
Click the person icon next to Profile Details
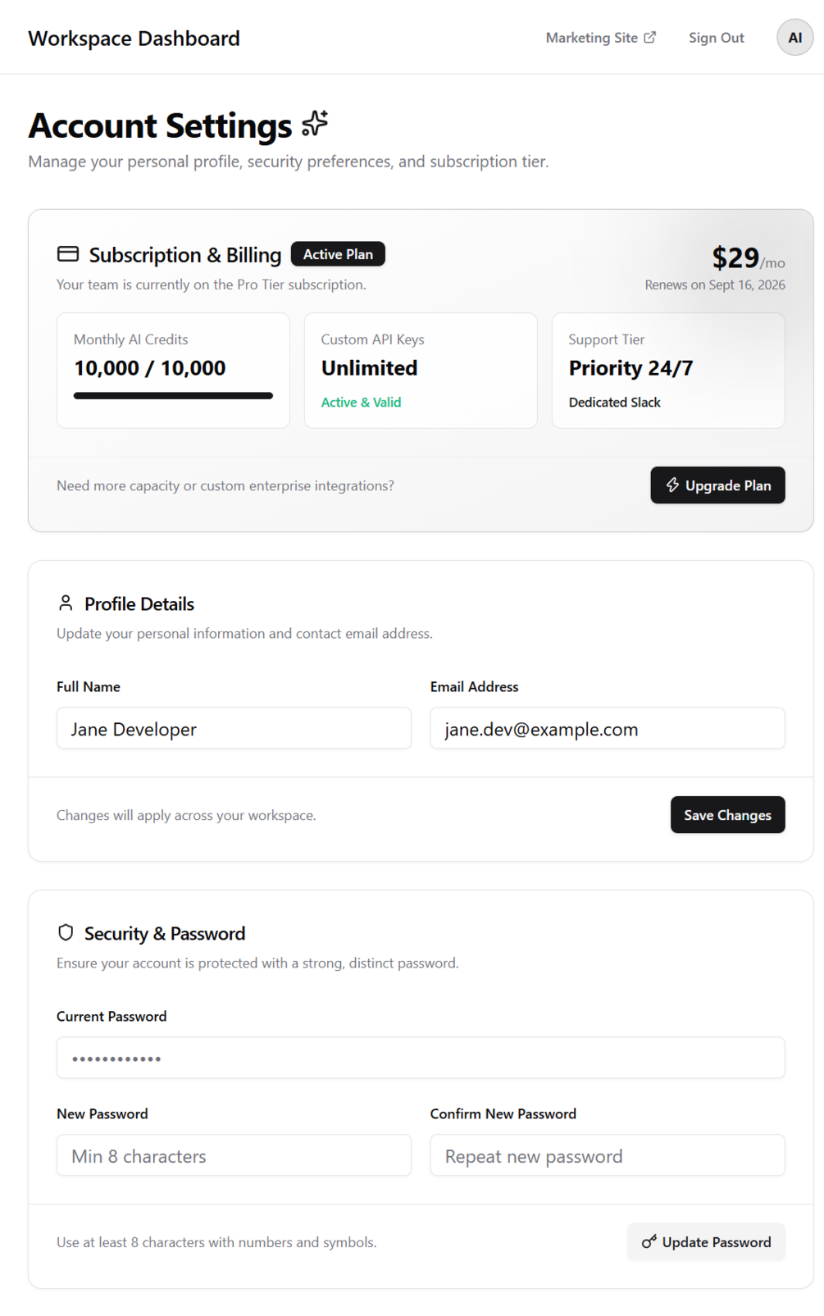coord(66,603)
